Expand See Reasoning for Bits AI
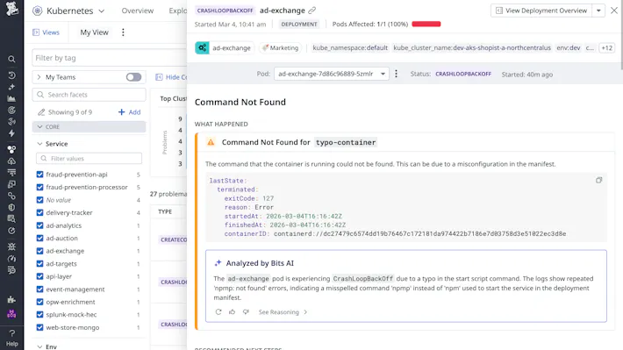Screen dimensions: 623x350 coord(283,312)
